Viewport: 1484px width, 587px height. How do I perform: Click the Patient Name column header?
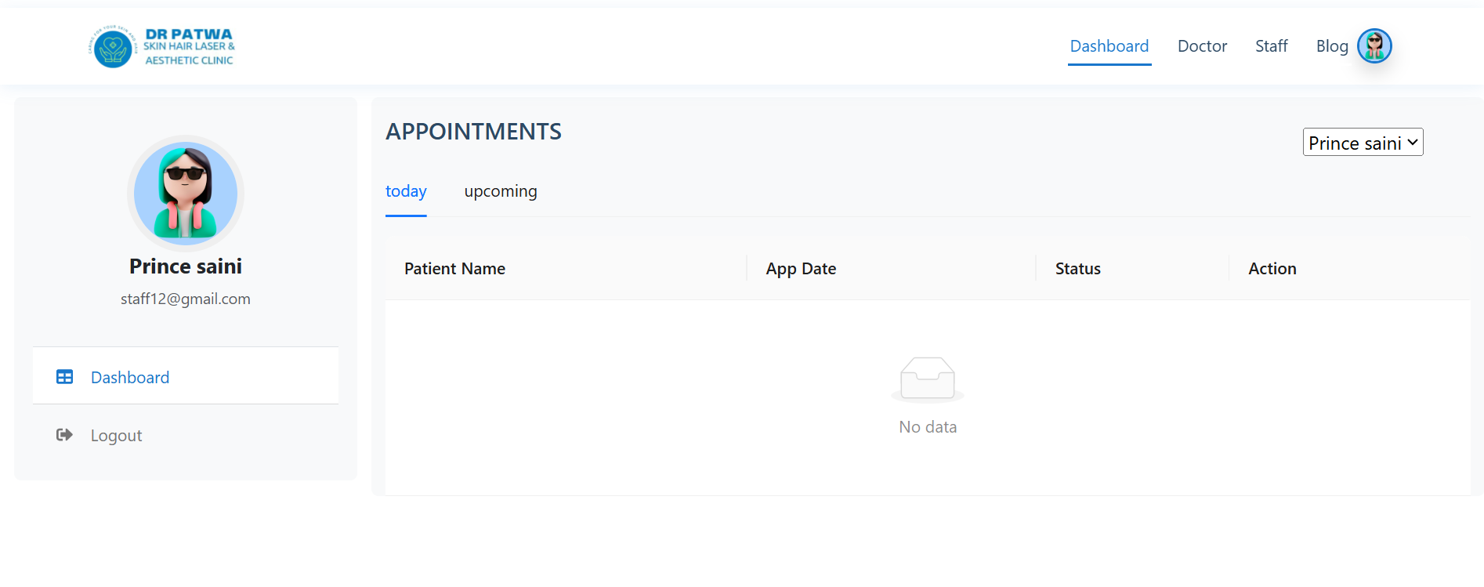tap(454, 269)
